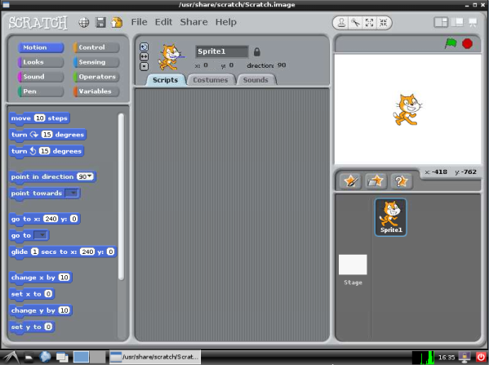Click the sprite preview cat in header
The height and width of the screenshot is (365, 489).
[x=171, y=57]
